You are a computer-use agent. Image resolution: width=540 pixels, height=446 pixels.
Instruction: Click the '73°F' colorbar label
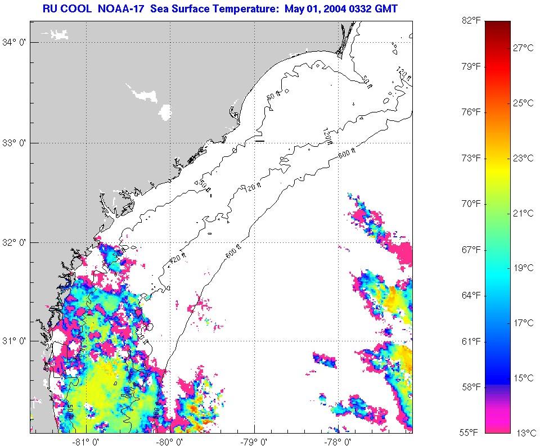471,159
